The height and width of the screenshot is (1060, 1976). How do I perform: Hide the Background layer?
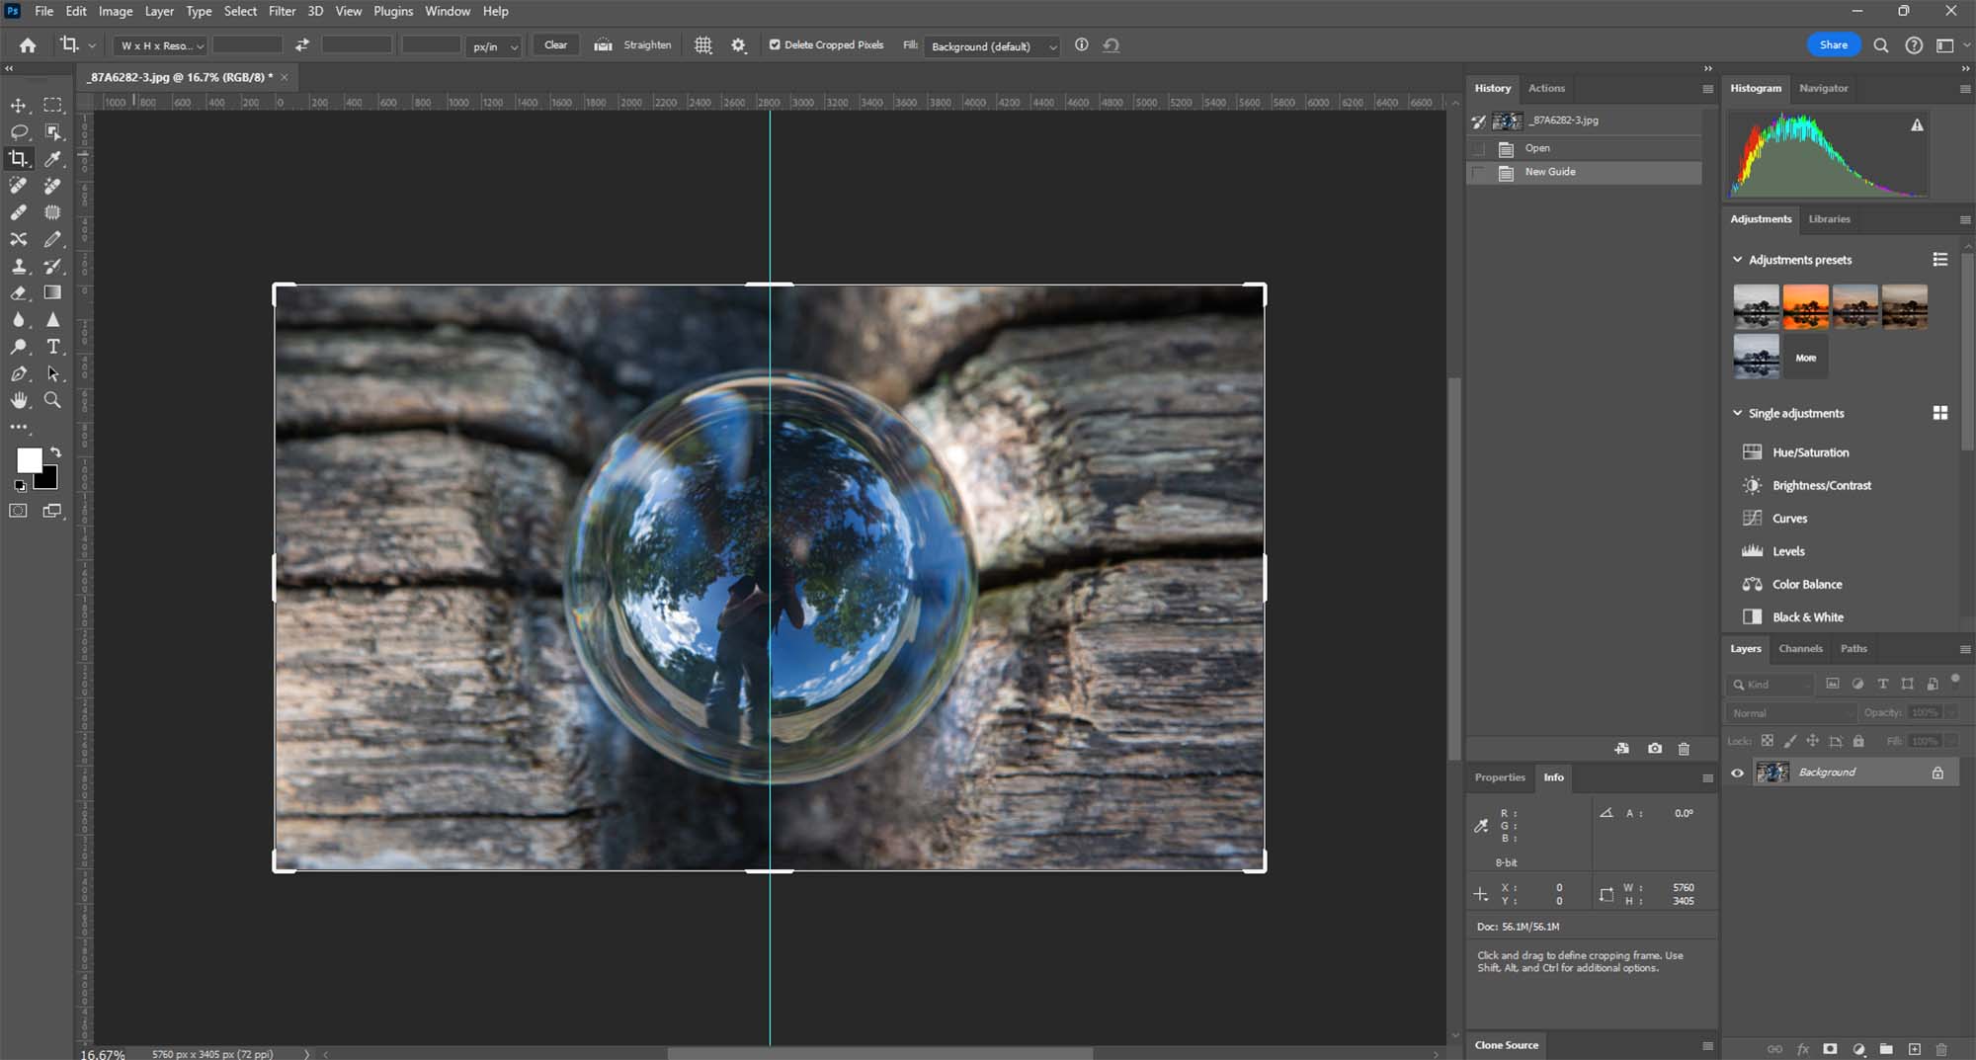1738,773
